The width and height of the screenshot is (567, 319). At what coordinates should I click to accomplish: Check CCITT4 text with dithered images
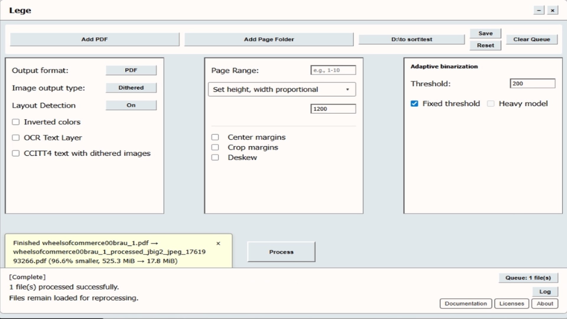pyautogui.click(x=16, y=153)
